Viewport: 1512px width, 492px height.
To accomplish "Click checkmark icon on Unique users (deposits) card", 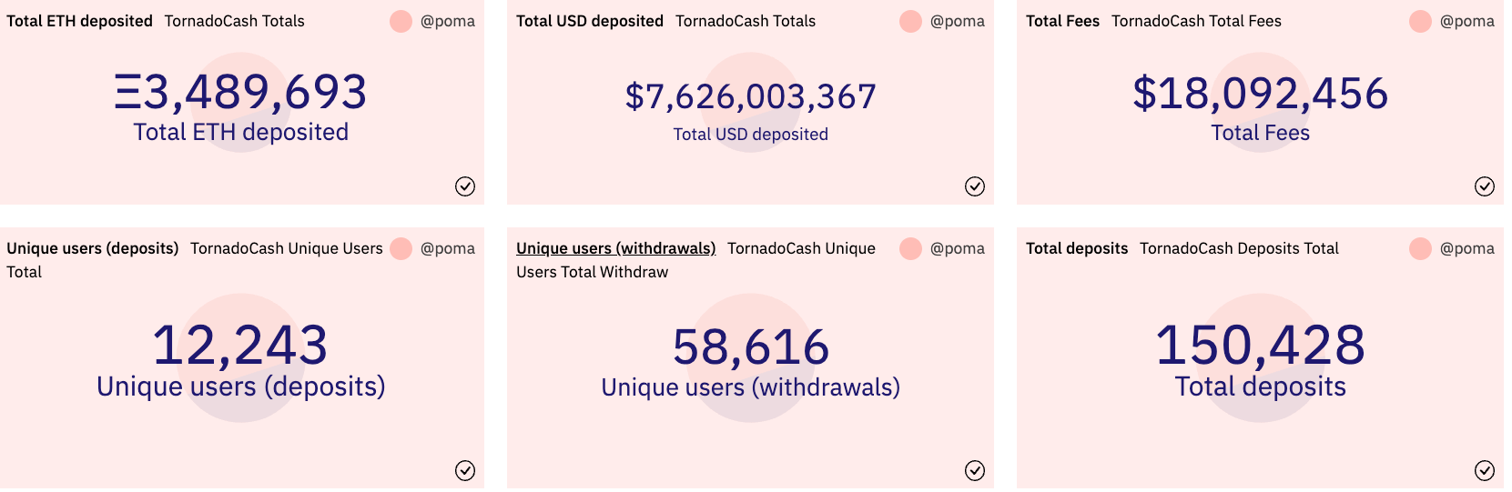I will [465, 470].
